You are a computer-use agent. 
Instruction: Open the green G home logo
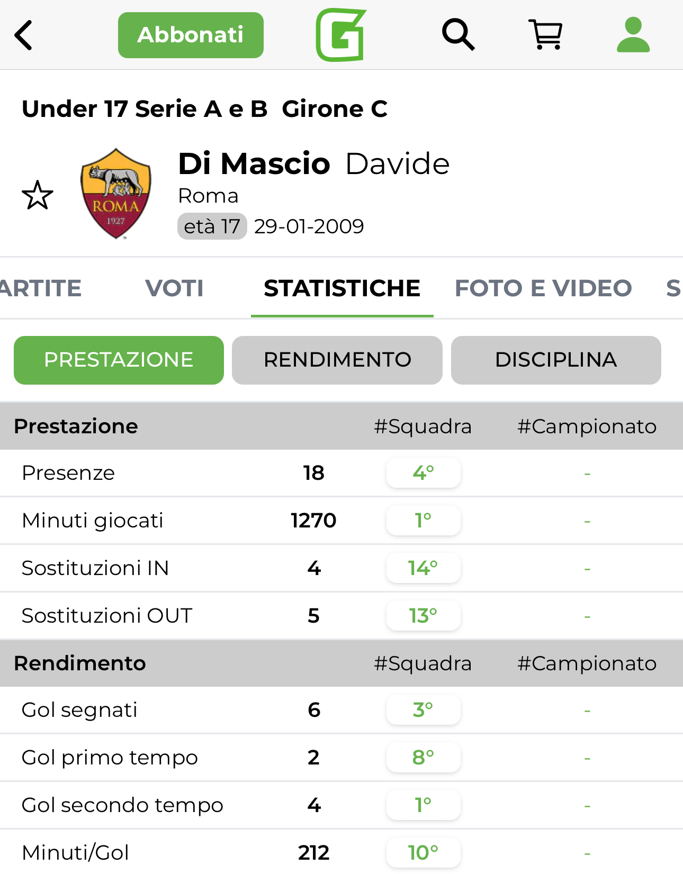340,35
